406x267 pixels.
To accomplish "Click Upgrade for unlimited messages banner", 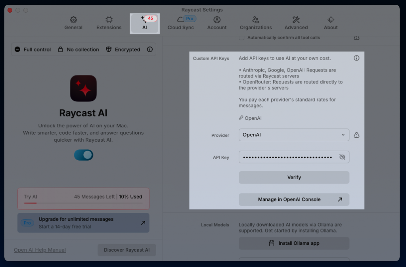I will (83, 223).
